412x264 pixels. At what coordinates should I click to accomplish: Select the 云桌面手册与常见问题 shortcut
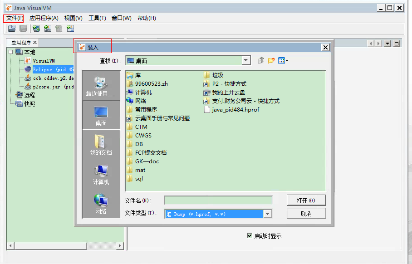coord(158,118)
